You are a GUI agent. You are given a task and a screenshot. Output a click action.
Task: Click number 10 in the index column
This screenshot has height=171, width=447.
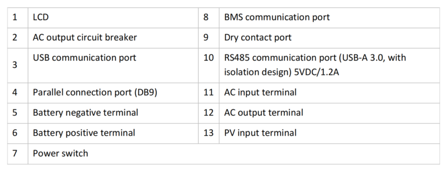208,58
